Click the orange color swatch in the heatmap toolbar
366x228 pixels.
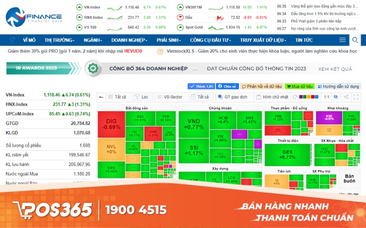[x=308, y=97]
